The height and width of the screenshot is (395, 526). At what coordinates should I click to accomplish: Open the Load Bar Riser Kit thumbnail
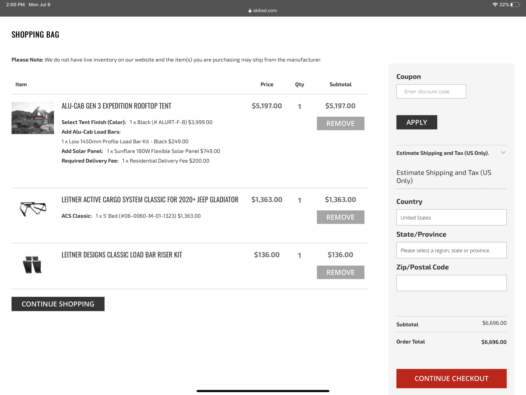pos(32,265)
